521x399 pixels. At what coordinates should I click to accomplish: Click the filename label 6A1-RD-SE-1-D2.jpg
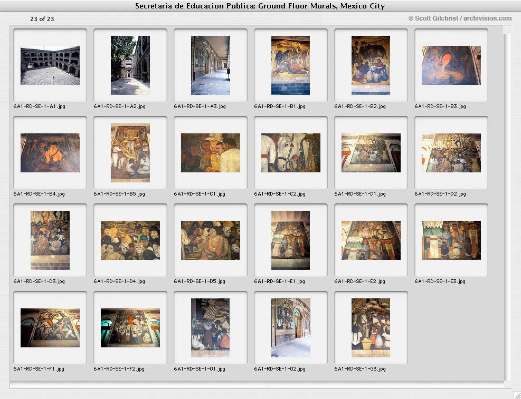(x=440, y=193)
